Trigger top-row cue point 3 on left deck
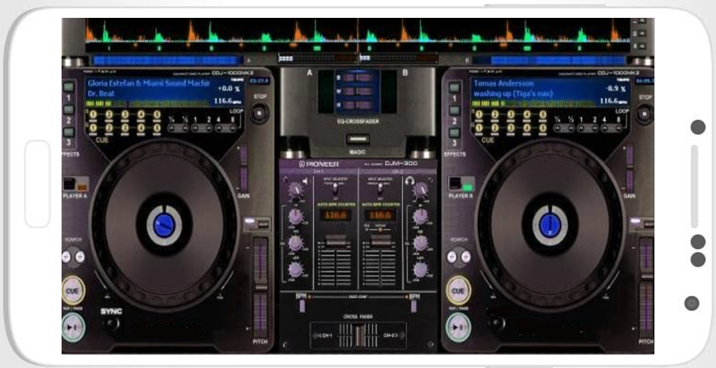Screen dimensions: 716x368 125,114
